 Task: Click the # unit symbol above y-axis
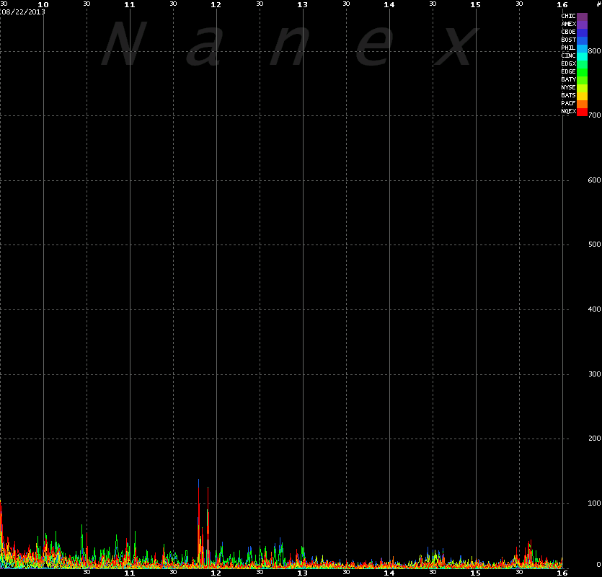pyautogui.click(x=598, y=4)
